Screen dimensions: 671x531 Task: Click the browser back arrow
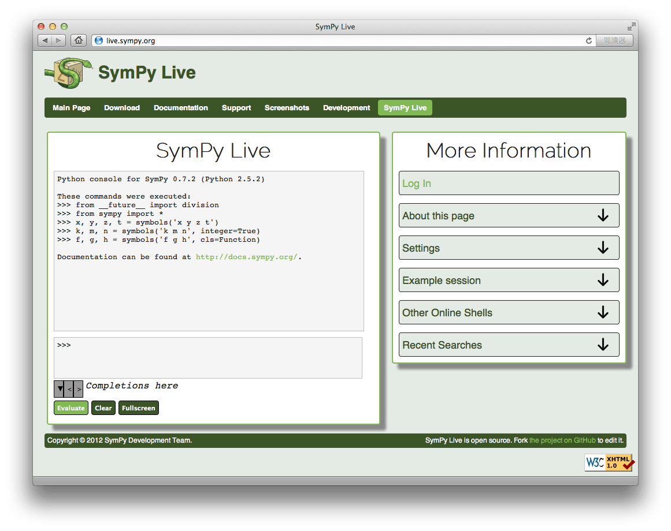pyautogui.click(x=45, y=40)
